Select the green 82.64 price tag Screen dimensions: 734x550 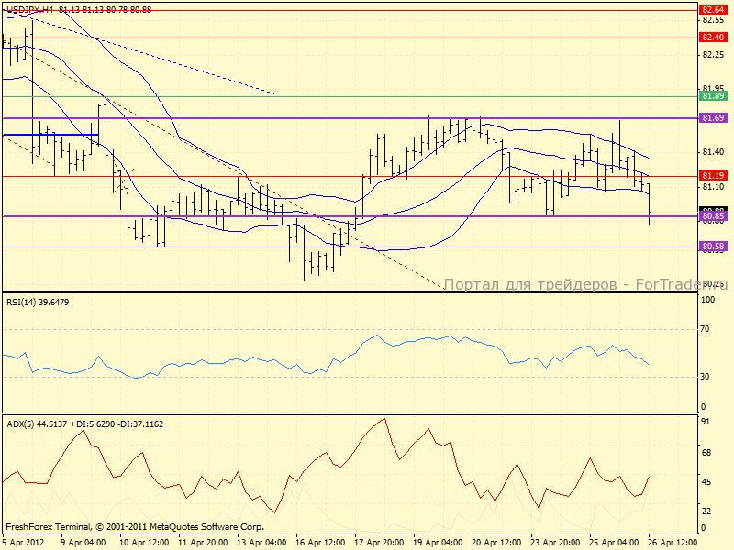[712, 8]
